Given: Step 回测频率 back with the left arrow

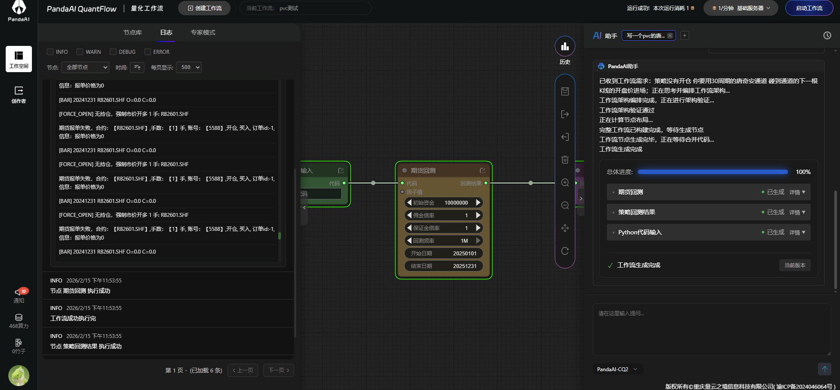Looking at the screenshot, I should click(409, 240).
